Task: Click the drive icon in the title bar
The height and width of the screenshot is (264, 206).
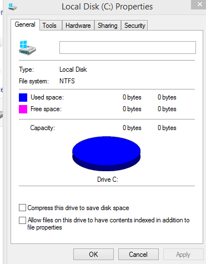Action: click(x=13, y=7)
